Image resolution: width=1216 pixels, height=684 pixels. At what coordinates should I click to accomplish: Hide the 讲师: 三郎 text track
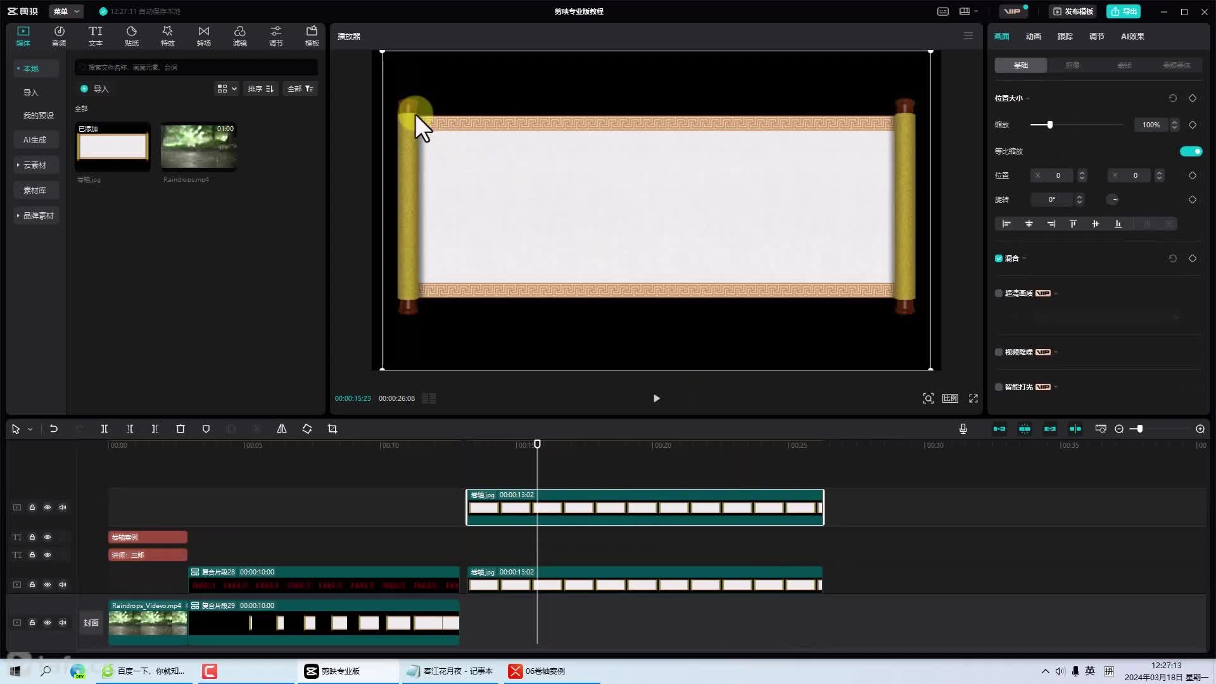point(47,555)
